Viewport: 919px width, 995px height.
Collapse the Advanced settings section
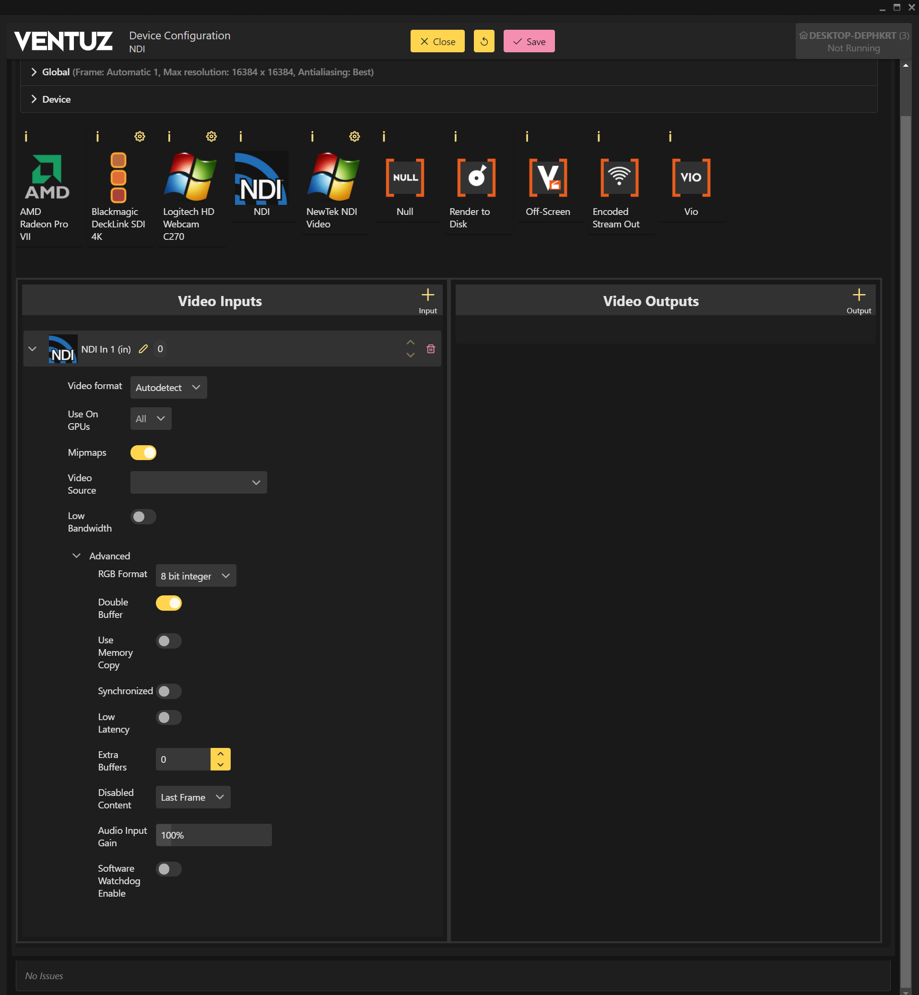(x=77, y=556)
